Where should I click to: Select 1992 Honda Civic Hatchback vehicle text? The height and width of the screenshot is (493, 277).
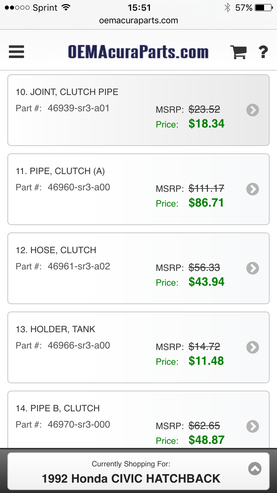click(131, 479)
